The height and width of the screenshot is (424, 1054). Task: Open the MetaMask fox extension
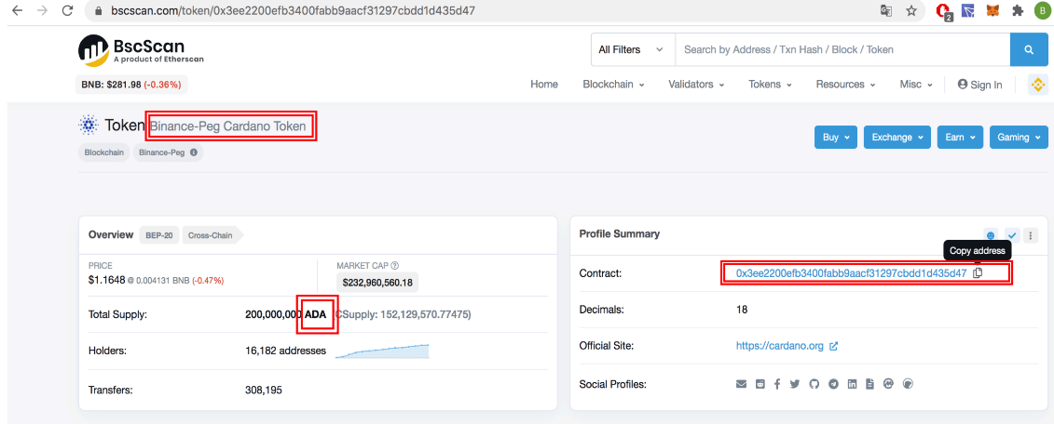(992, 11)
